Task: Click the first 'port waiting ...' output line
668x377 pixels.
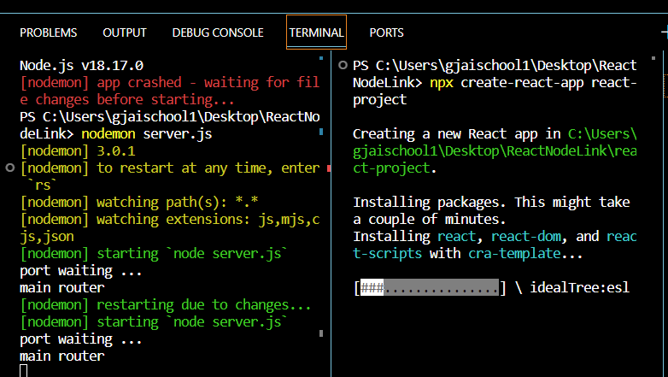Action: 81,270
